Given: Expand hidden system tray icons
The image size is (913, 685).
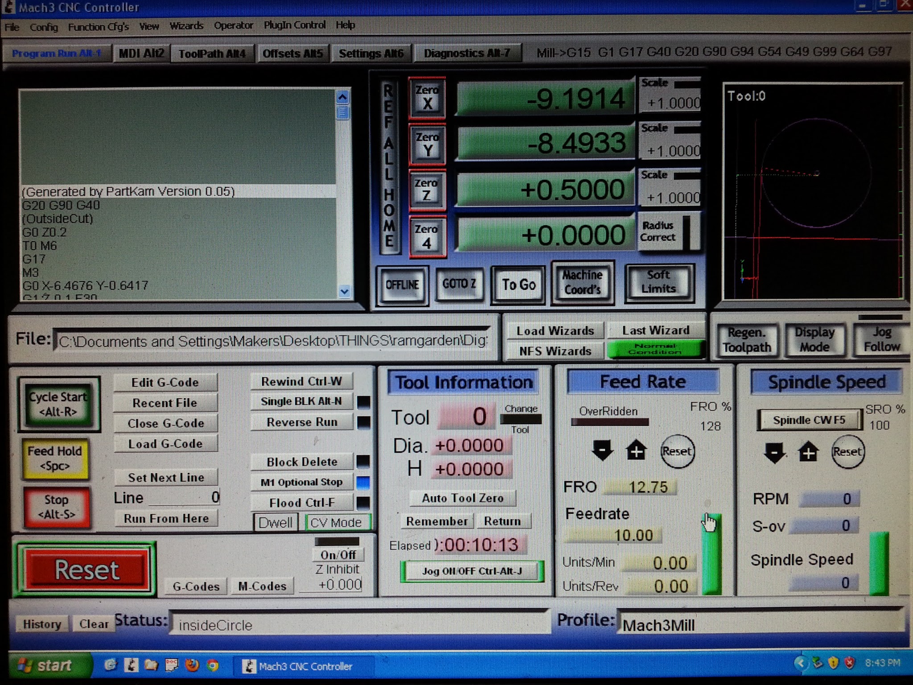Looking at the screenshot, I should point(801,663).
